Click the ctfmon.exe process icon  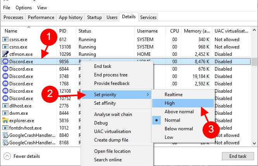(x=5, y=54)
